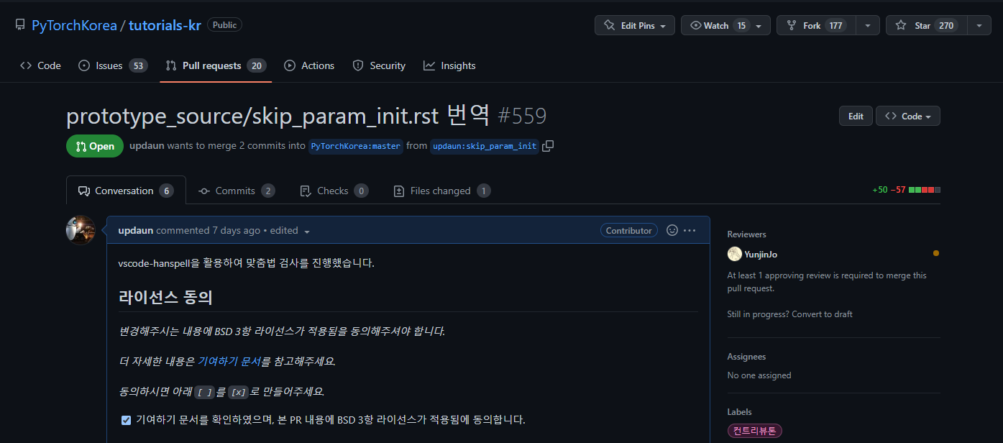Copy the head branch name icon
Screen dimensions: 1003x443
[x=548, y=146]
